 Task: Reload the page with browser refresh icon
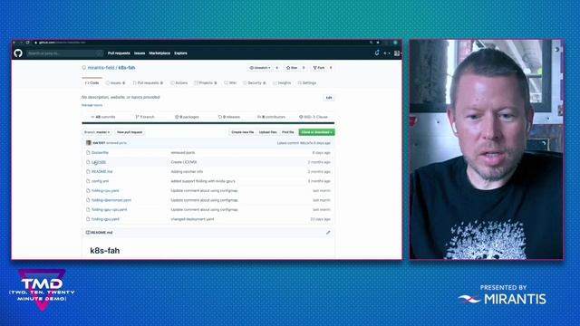[x=27, y=43]
